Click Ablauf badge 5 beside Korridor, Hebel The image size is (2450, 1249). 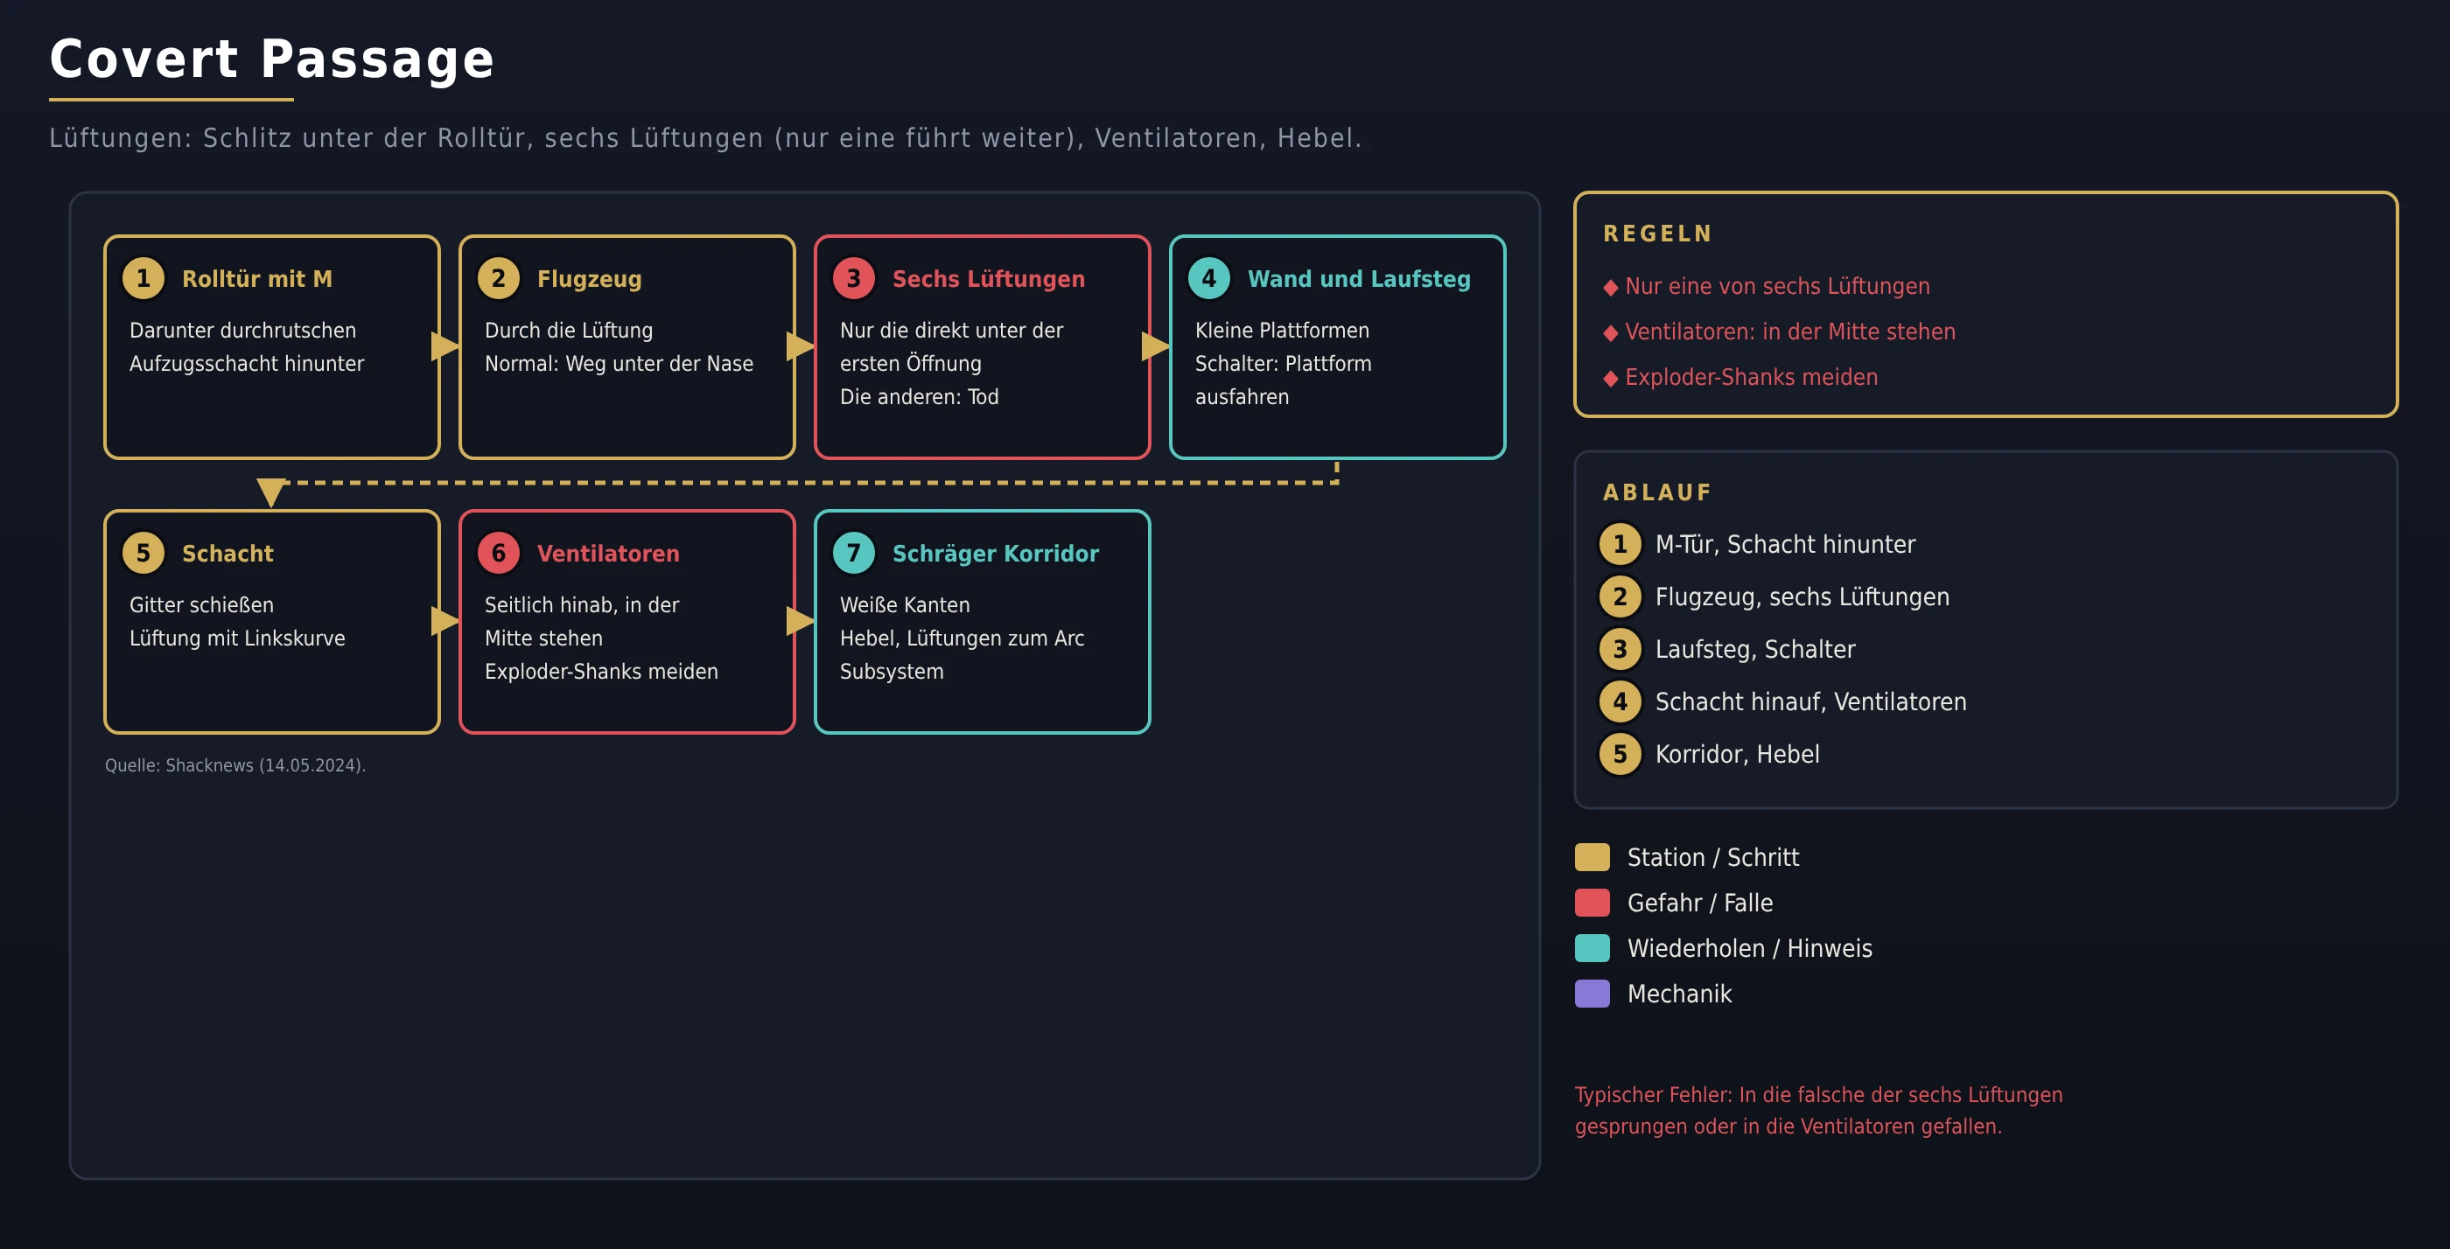pos(1620,754)
